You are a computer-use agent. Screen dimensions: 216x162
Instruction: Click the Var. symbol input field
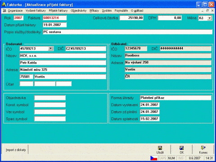click(x=50, y=112)
